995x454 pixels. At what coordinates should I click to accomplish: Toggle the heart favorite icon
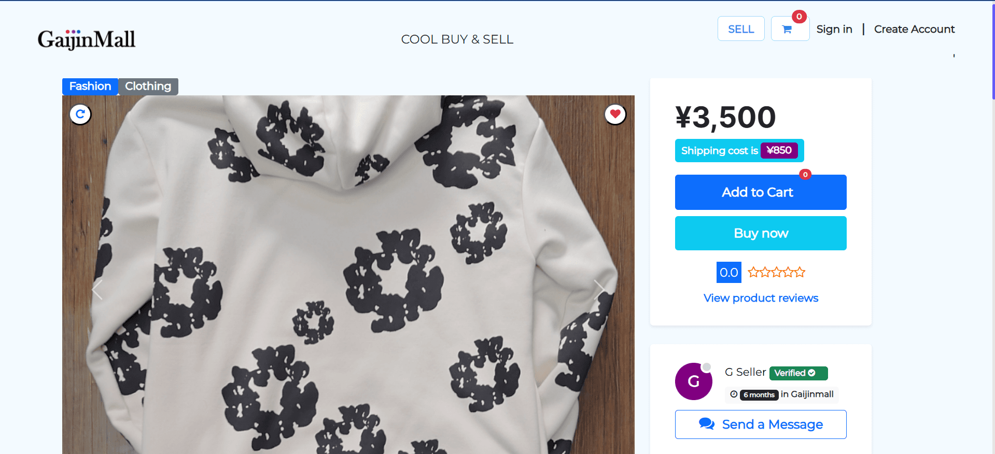(615, 114)
